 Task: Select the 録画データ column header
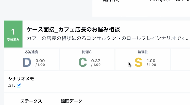71,101
